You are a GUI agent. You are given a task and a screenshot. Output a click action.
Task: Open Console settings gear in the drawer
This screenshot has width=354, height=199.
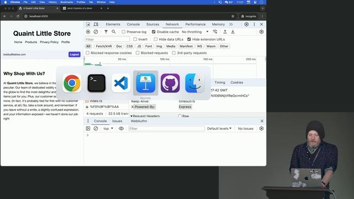[x=262, y=128]
